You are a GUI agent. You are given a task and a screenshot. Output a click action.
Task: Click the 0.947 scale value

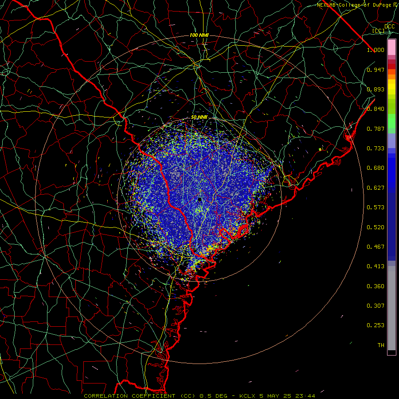pos(376,70)
